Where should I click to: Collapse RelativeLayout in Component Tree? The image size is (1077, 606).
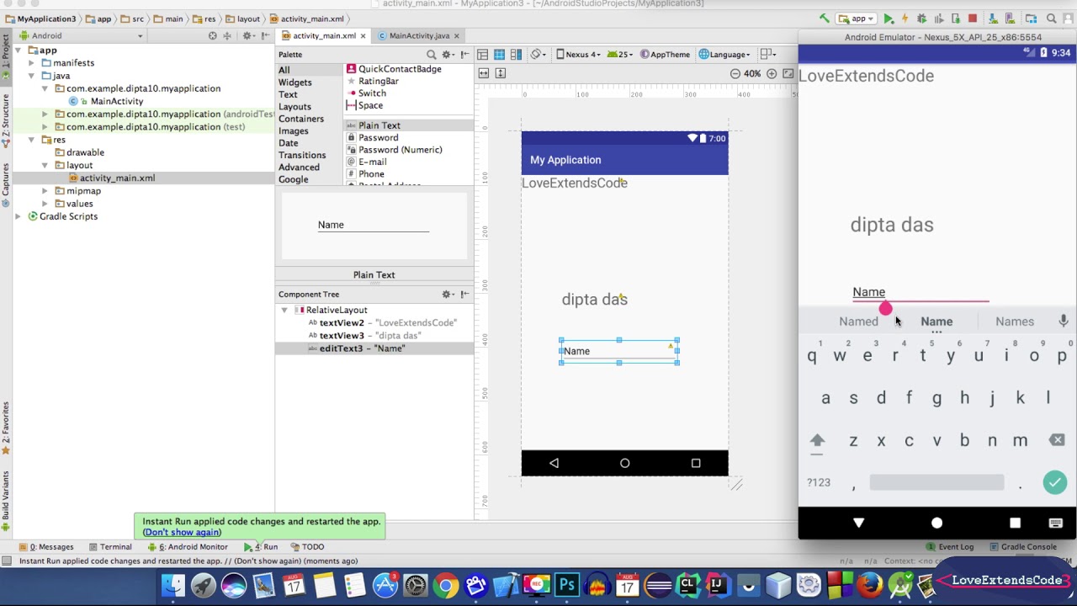(x=284, y=311)
